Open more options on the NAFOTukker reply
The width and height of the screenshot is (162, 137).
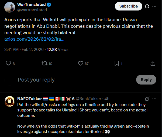(x=154, y=99)
